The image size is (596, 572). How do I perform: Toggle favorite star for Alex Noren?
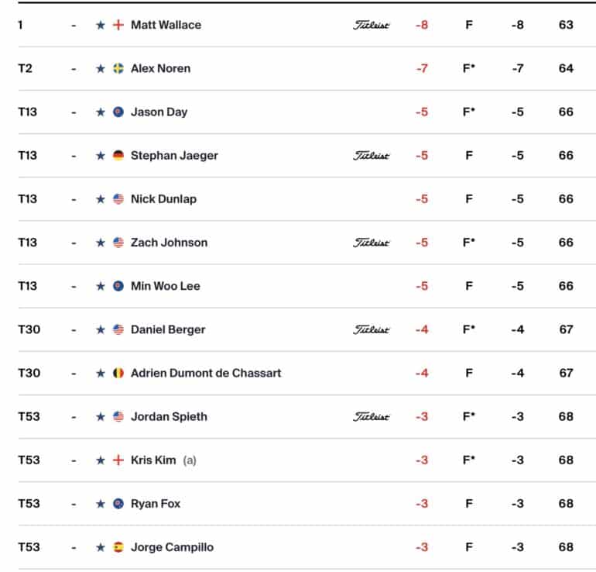tap(101, 68)
